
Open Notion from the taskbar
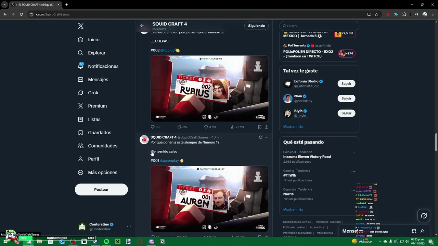pyautogui.click(x=163, y=242)
